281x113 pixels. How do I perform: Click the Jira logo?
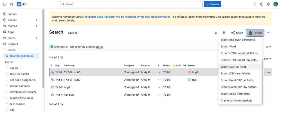pyautogui.click(x=22, y=4)
